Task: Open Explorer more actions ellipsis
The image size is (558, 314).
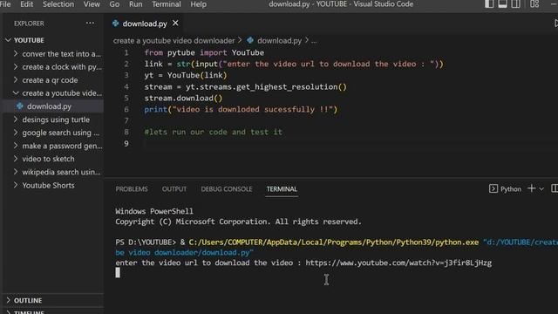Action: coord(90,24)
